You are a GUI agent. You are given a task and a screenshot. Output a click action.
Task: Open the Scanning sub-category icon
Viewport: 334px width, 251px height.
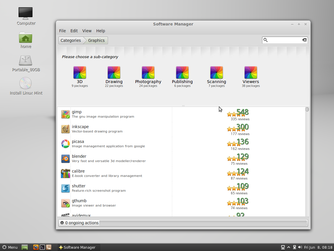pyautogui.click(x=216, y=73)
